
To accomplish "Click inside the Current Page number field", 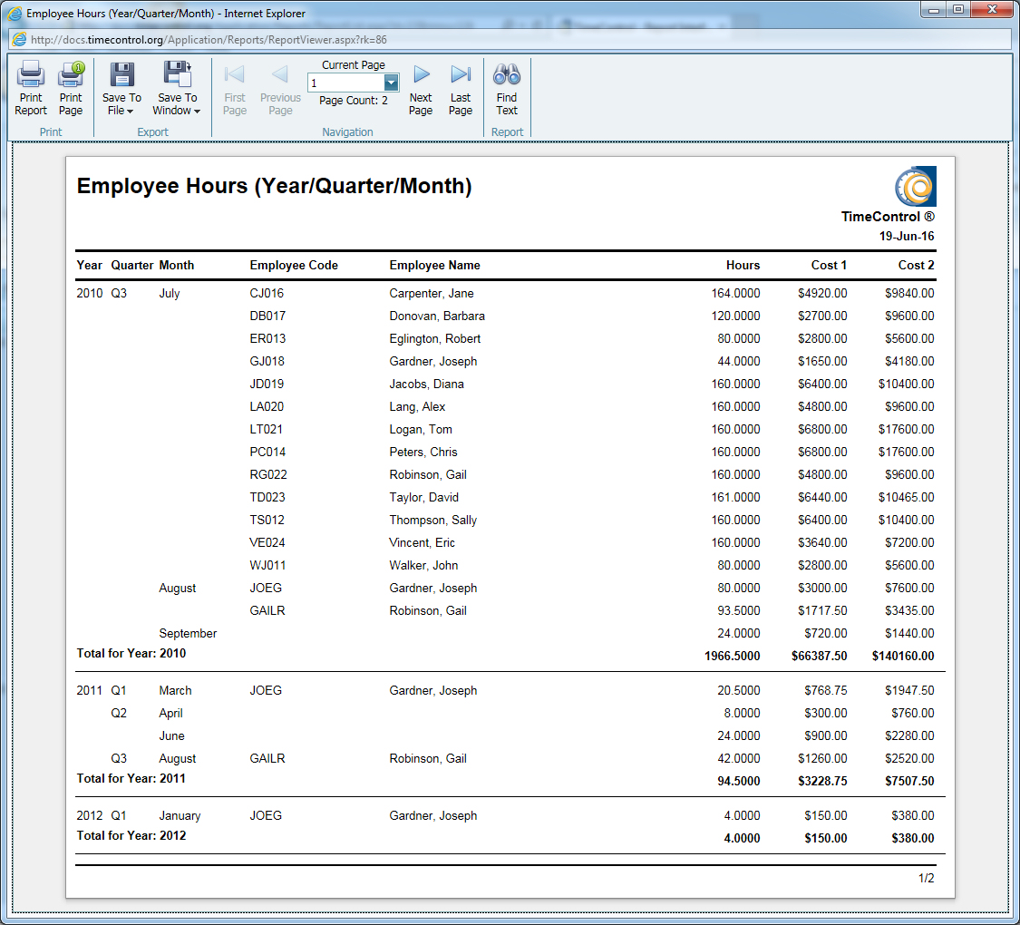I will coord(345,83).
